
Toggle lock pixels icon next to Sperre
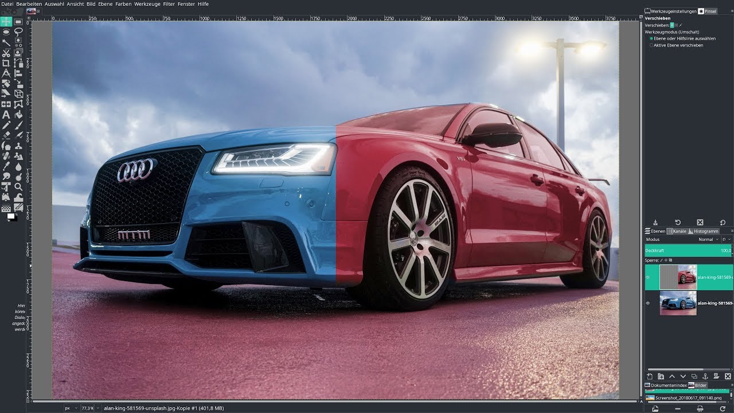[661, 260]
